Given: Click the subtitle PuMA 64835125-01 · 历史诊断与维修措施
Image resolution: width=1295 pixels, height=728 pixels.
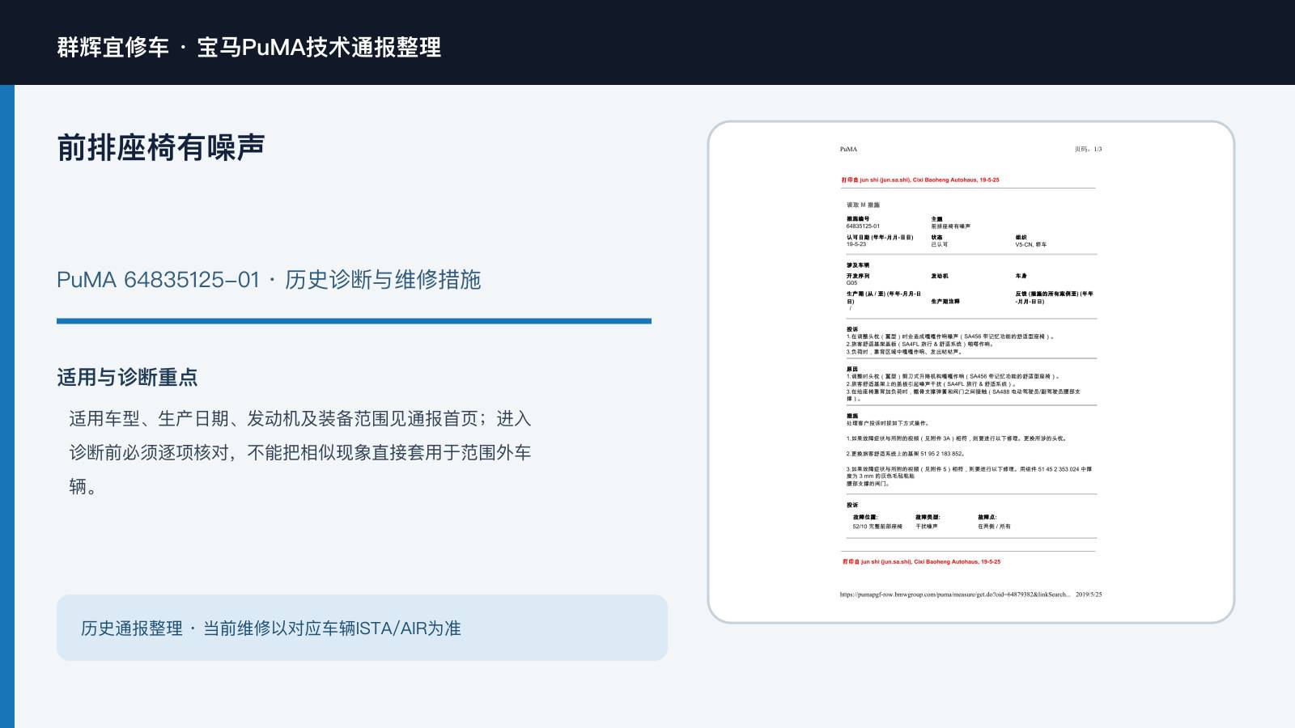Looking at the screenshot, I should tap(269, 280).
